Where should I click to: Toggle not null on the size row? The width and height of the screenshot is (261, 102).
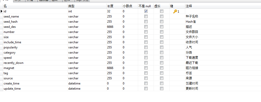pyautogui.click(x=146, y=37)
